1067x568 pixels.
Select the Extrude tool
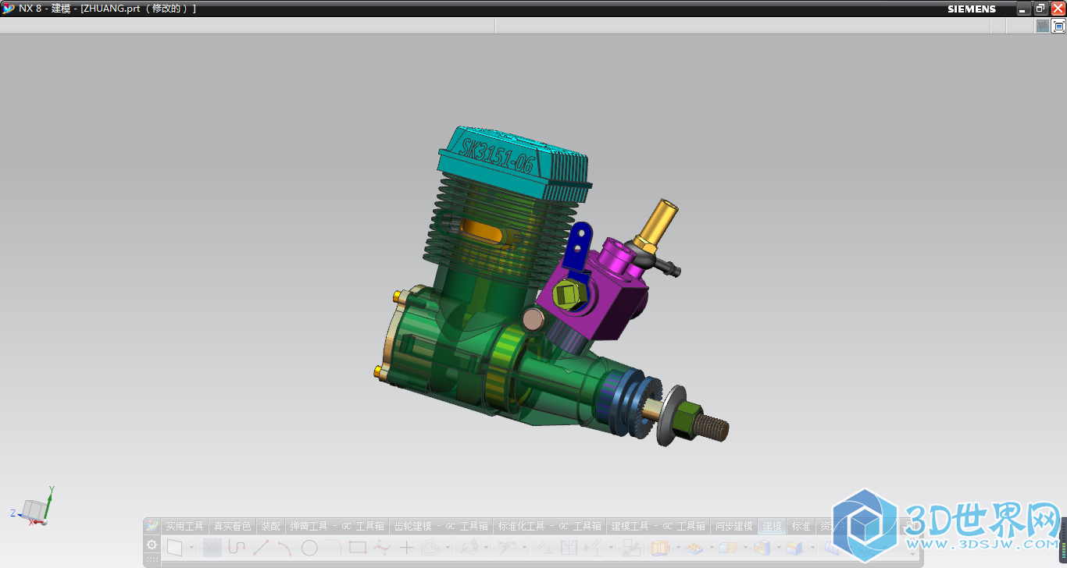[659, 547]
